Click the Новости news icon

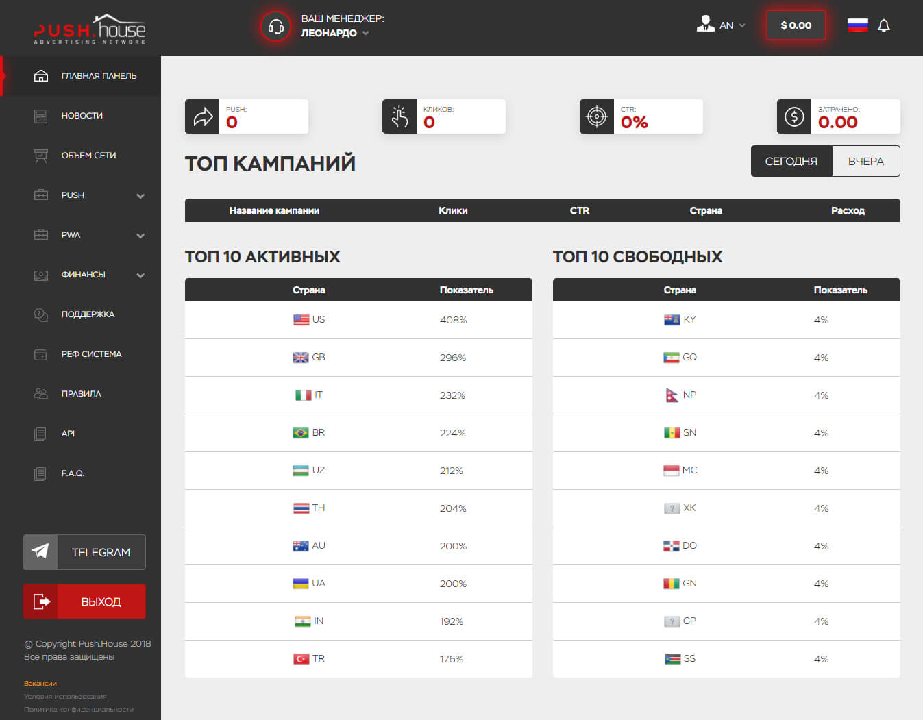(x=41, y=116)
